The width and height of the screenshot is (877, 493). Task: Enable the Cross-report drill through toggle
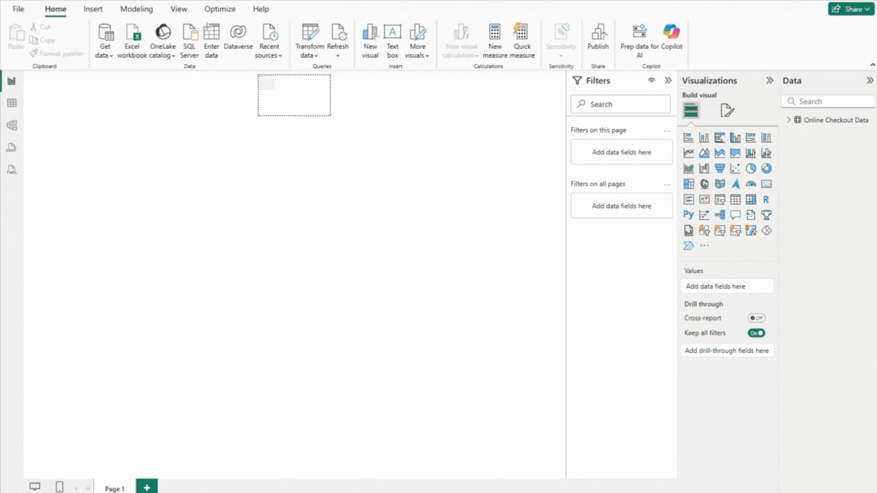pyautogui.click(x=756, y=318)
